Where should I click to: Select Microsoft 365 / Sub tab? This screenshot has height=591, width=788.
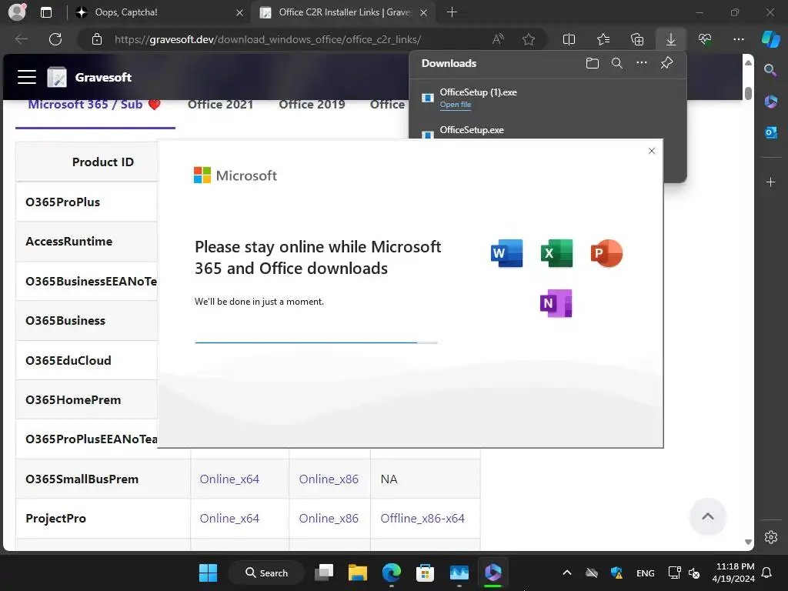click(x=95, y=105)
